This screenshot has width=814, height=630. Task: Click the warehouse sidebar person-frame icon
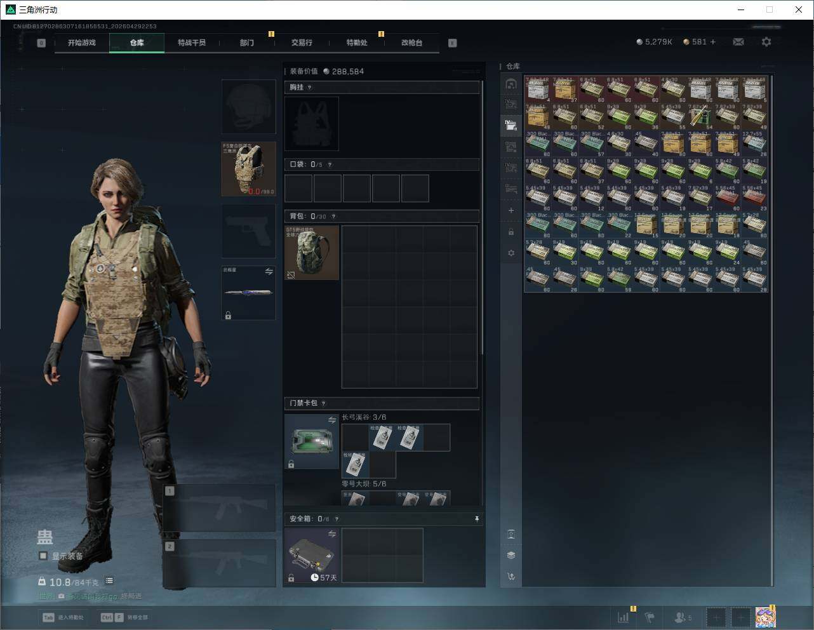[x=511, y=533]
